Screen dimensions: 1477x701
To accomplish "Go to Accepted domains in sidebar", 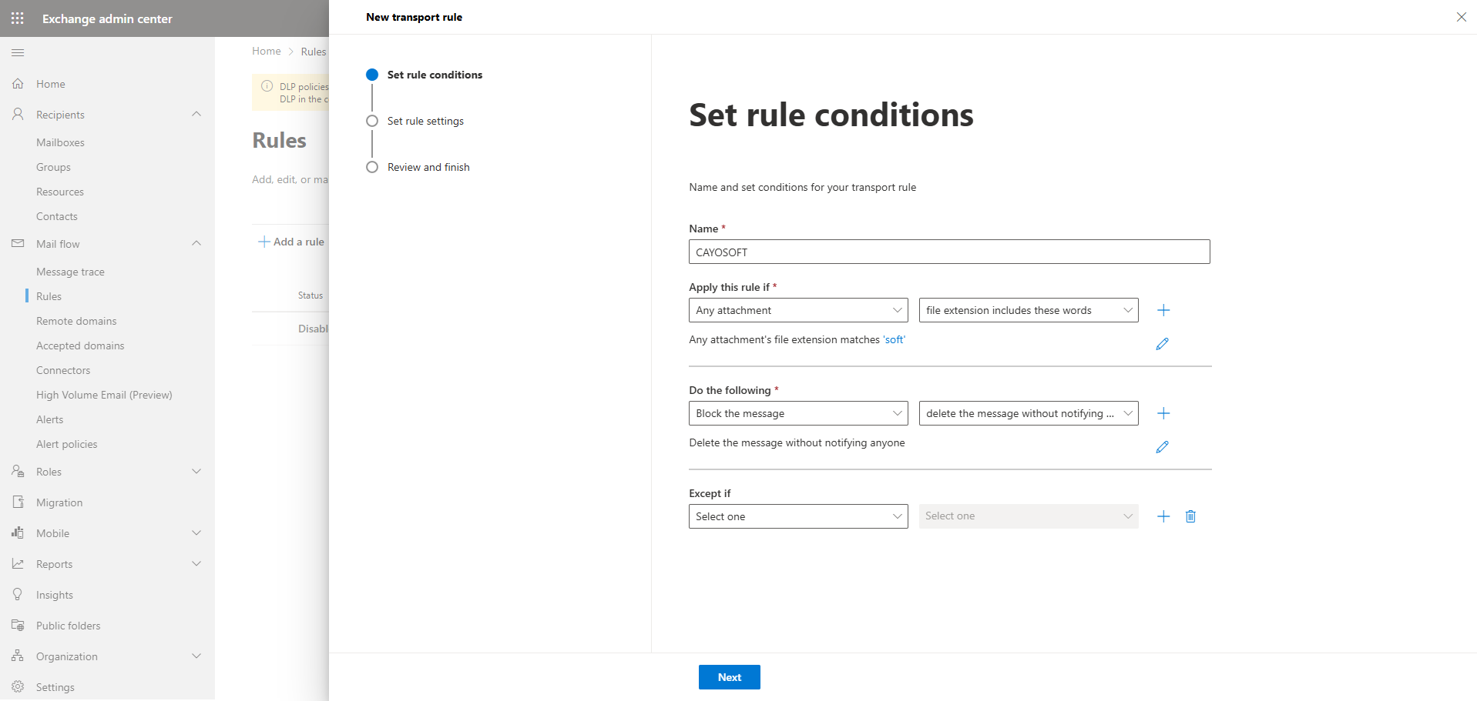I will coord(80,345).
